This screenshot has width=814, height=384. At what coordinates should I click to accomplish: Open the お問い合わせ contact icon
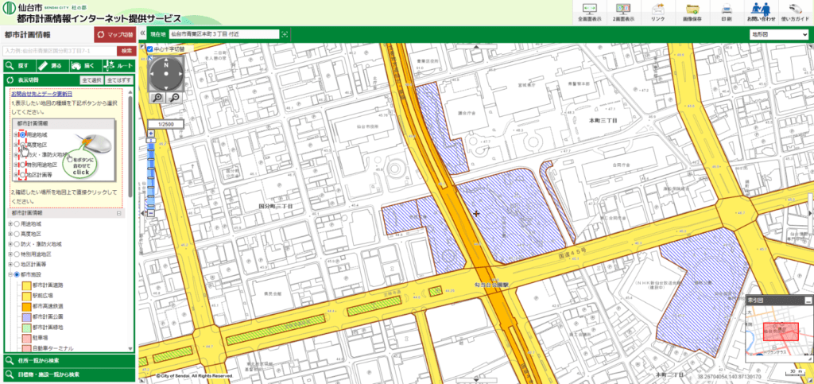click(x=760, y=12)
